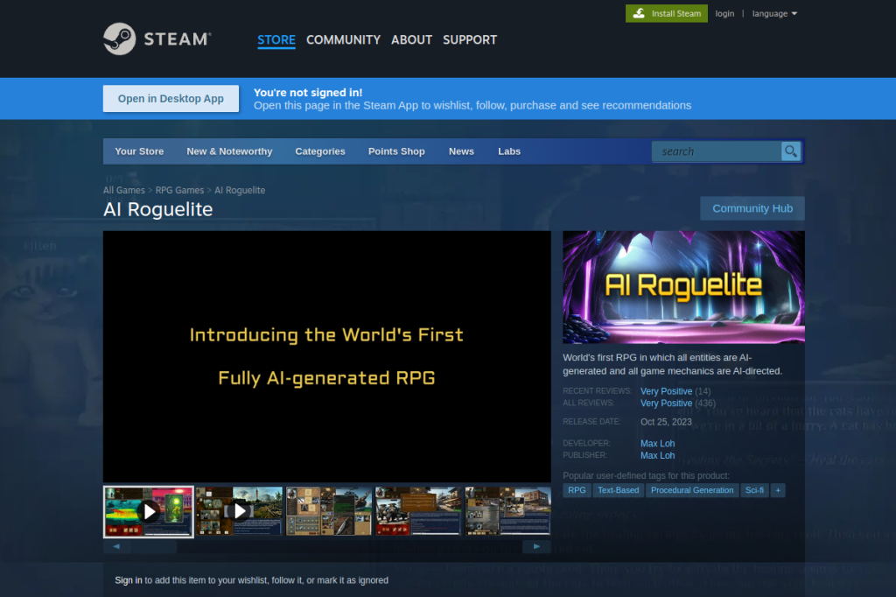
Task: Click the search magnifier icon
Action: coord(791,151)
